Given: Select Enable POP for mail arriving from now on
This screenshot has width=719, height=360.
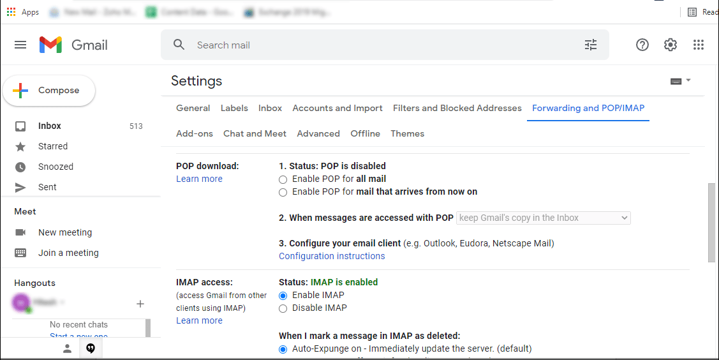Looking at the screenshot, I should pyautogui.click(x=283, y=193).
